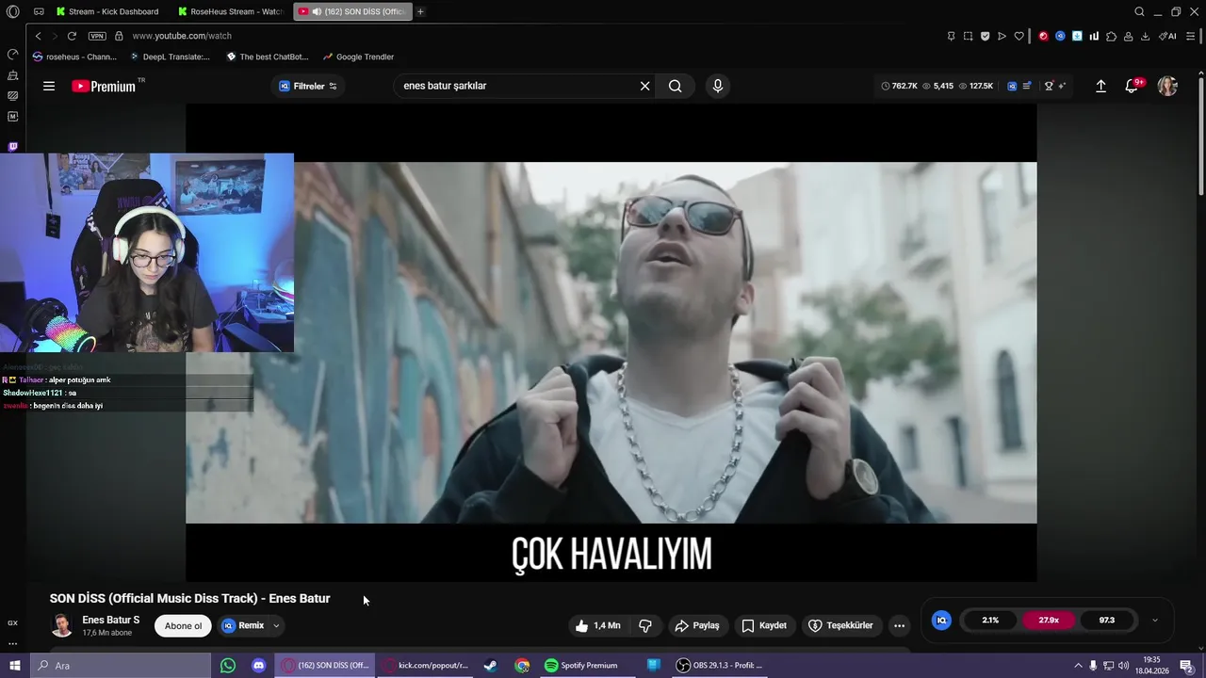Screen dimensions: 1206x678
Task: Click the video player showing ÇOK HAVALIYIM
Action: pos(611,343)
